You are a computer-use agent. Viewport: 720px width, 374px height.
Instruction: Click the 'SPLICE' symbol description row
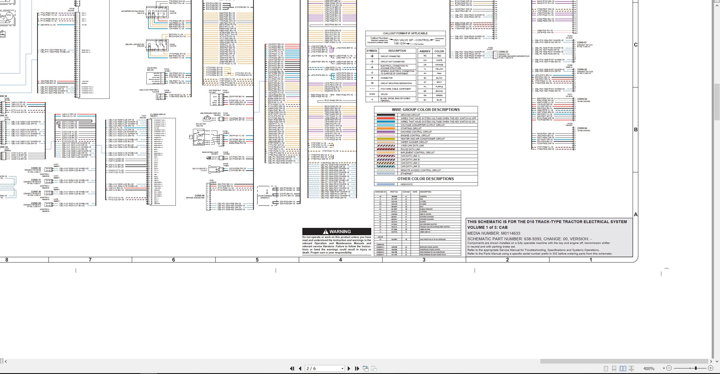(384, 94)
